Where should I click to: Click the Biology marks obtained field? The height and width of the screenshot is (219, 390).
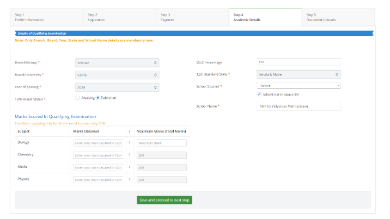[98, 143]
